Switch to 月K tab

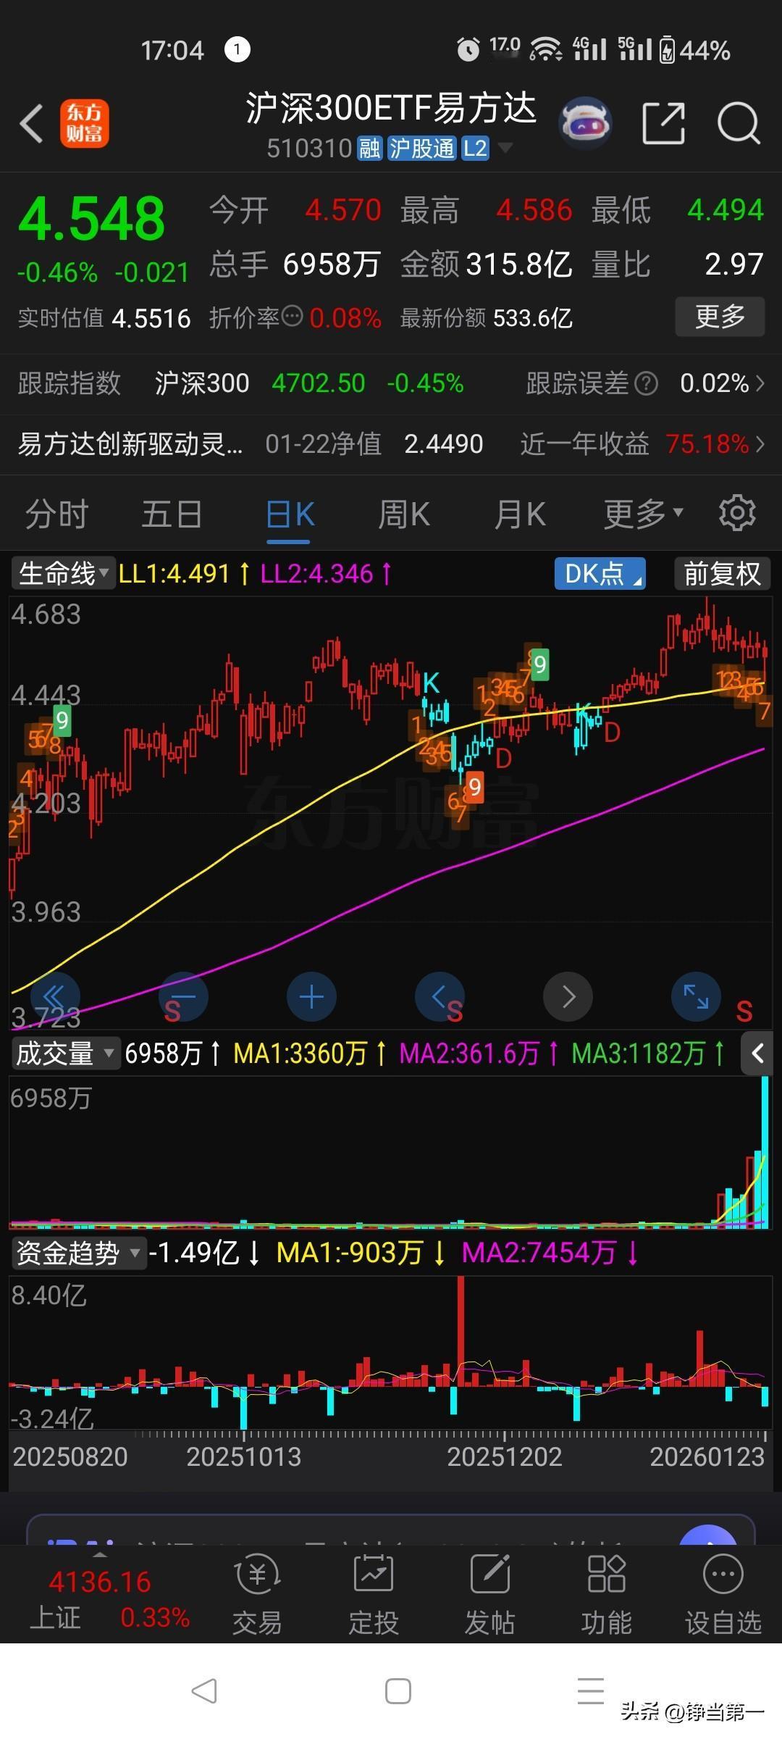520,514
